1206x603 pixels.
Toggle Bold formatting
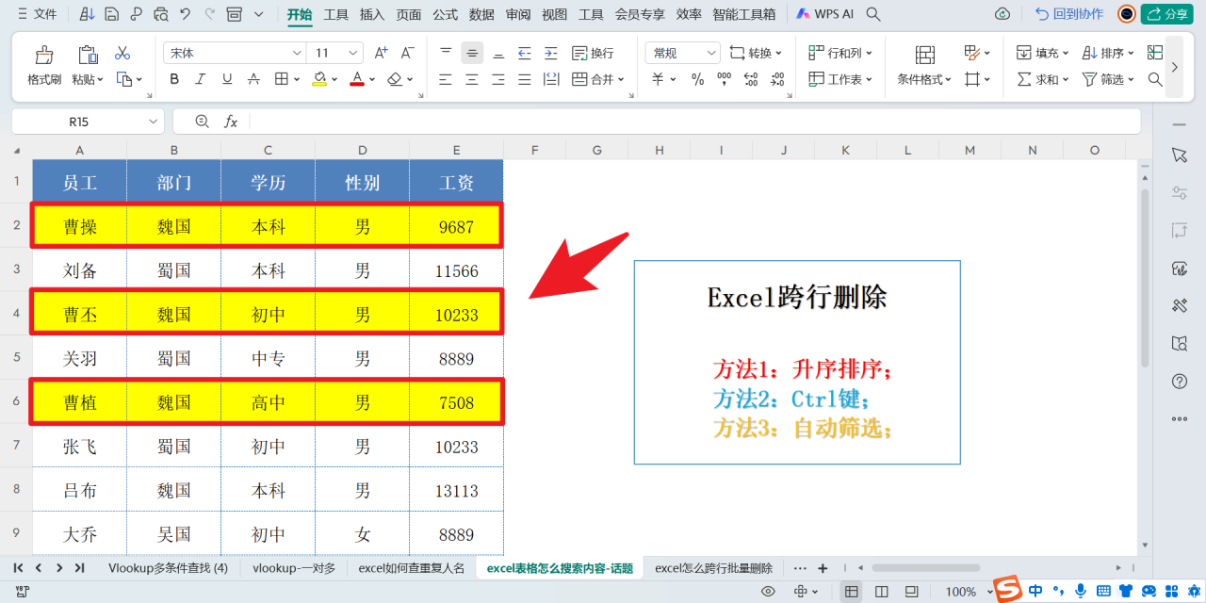(174, 79)
